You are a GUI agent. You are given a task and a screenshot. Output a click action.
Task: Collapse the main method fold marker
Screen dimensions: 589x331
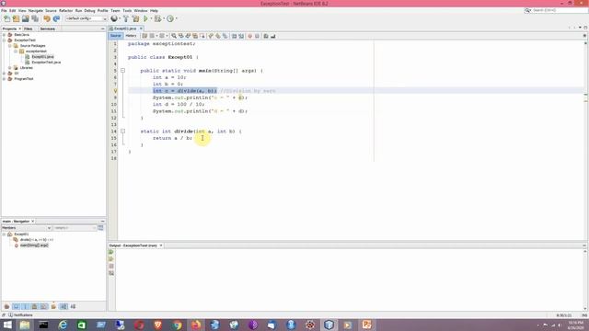(x=122, y=71)
